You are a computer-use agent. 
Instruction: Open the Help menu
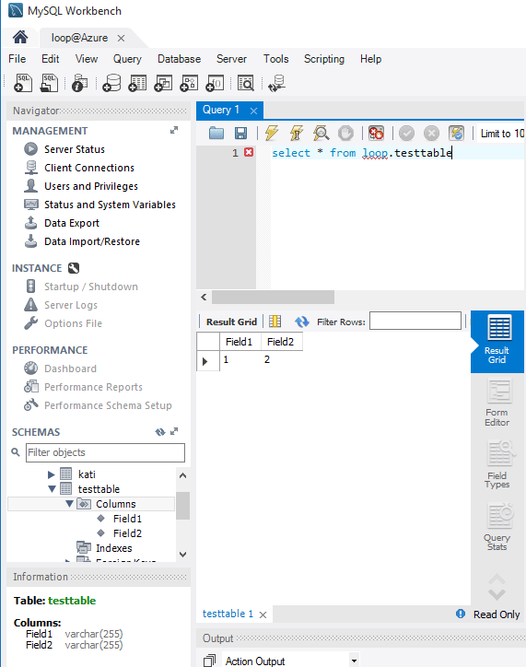point(370,59)
